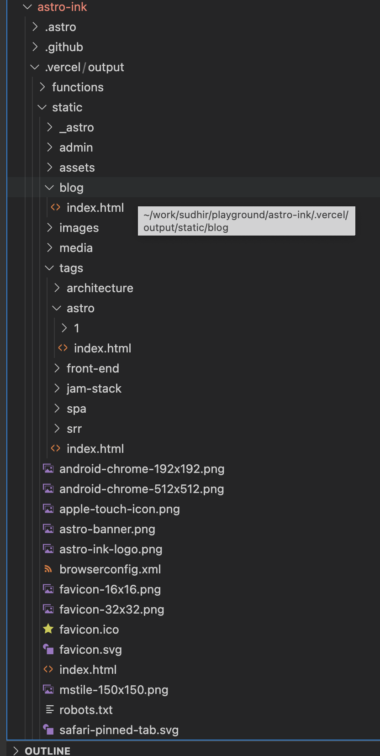Click the HTML icon beside blog's index.html
380x756 pixels.
pos(55,207)
